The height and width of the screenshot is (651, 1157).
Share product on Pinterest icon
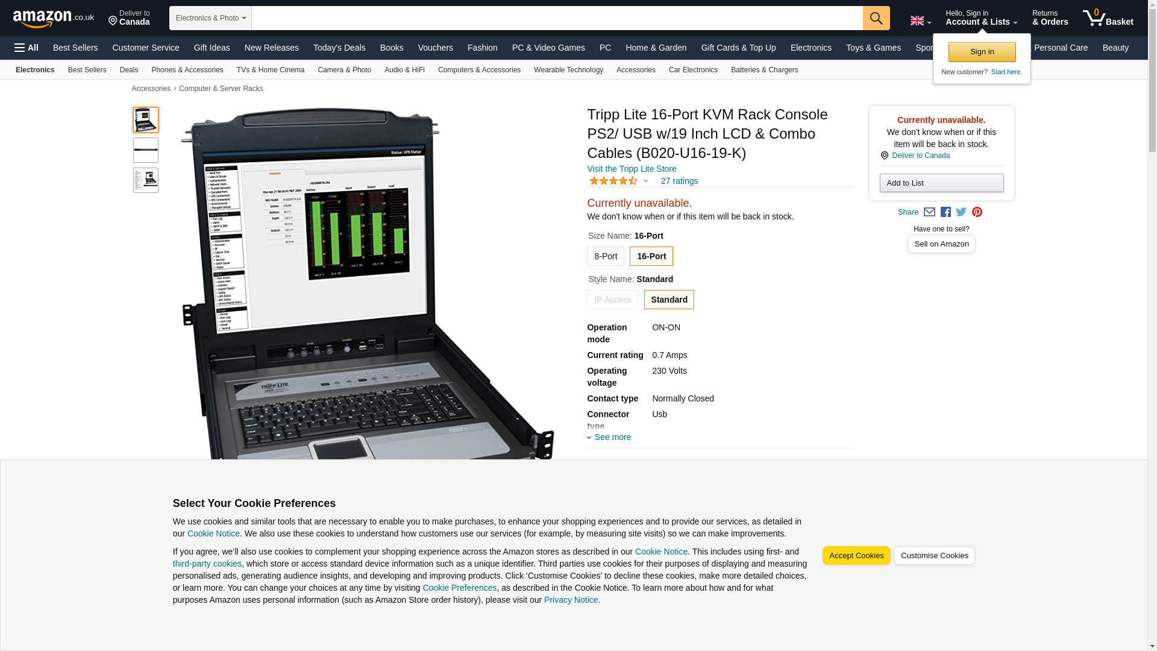coord(977,212)
